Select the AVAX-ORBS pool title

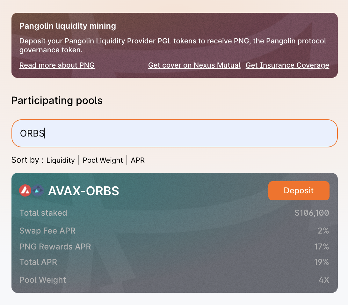tap(83, 191)
